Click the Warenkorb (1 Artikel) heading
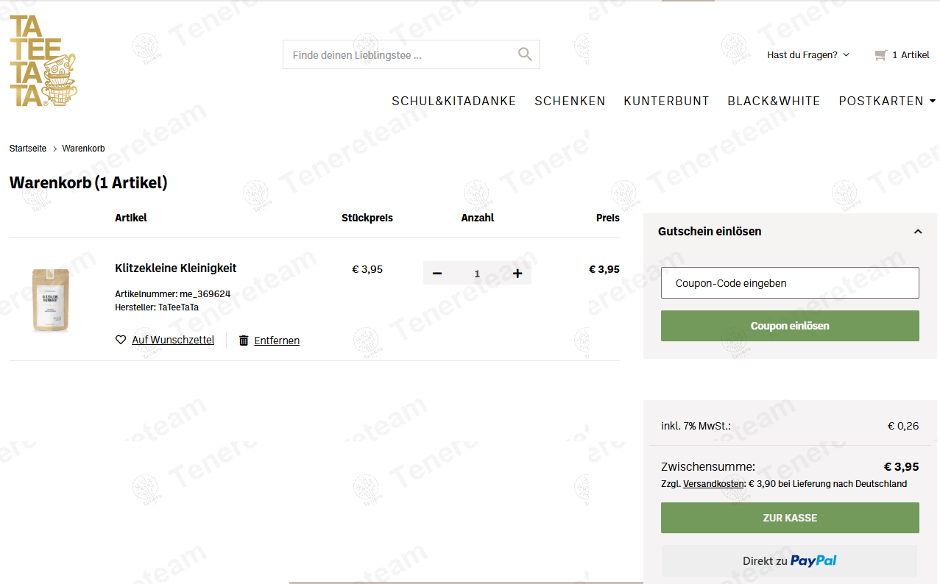Image resolution: width=940 pixels, height=584 pixels. (88, 182)
